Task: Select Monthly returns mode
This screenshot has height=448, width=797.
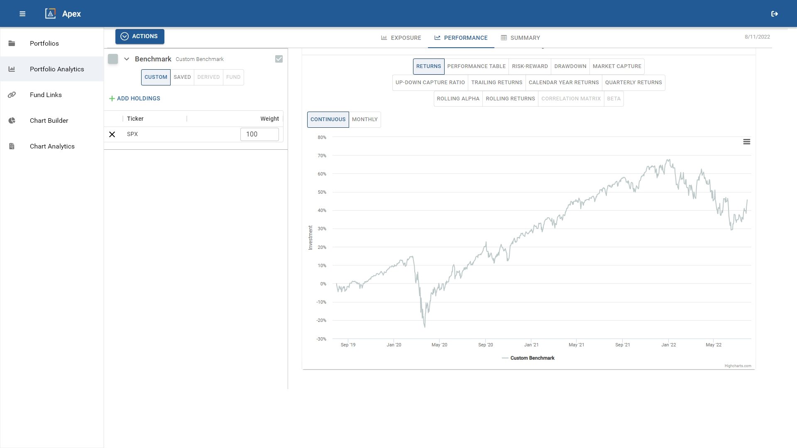Action: tap(364, 119)
